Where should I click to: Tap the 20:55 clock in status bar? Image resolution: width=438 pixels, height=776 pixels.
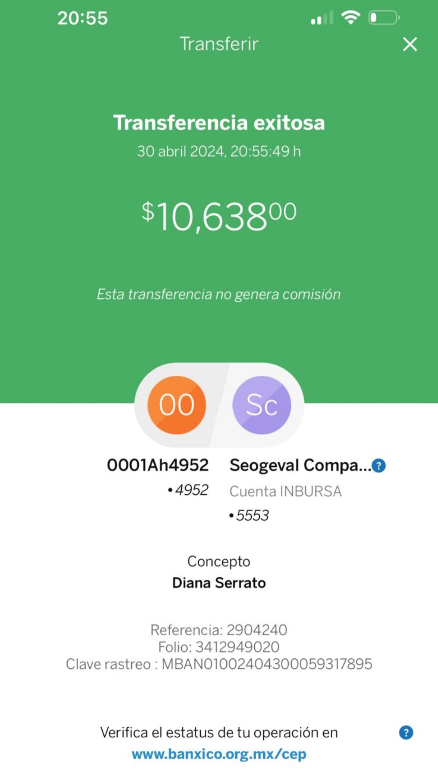click(83, 18)
